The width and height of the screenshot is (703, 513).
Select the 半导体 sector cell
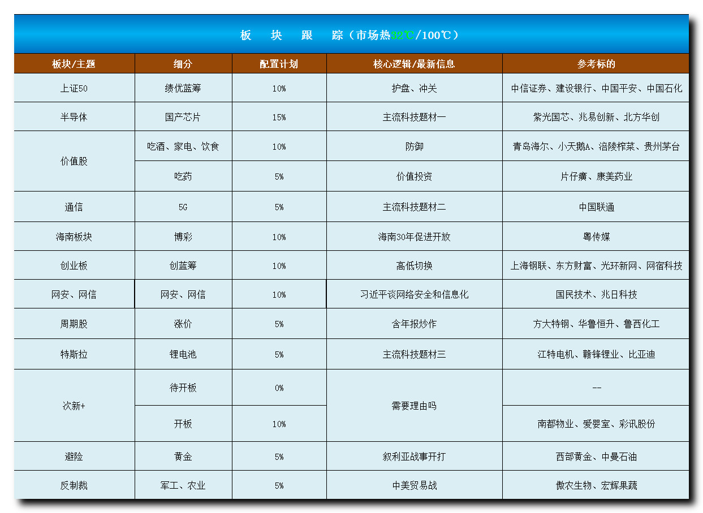tap(74, 117)
